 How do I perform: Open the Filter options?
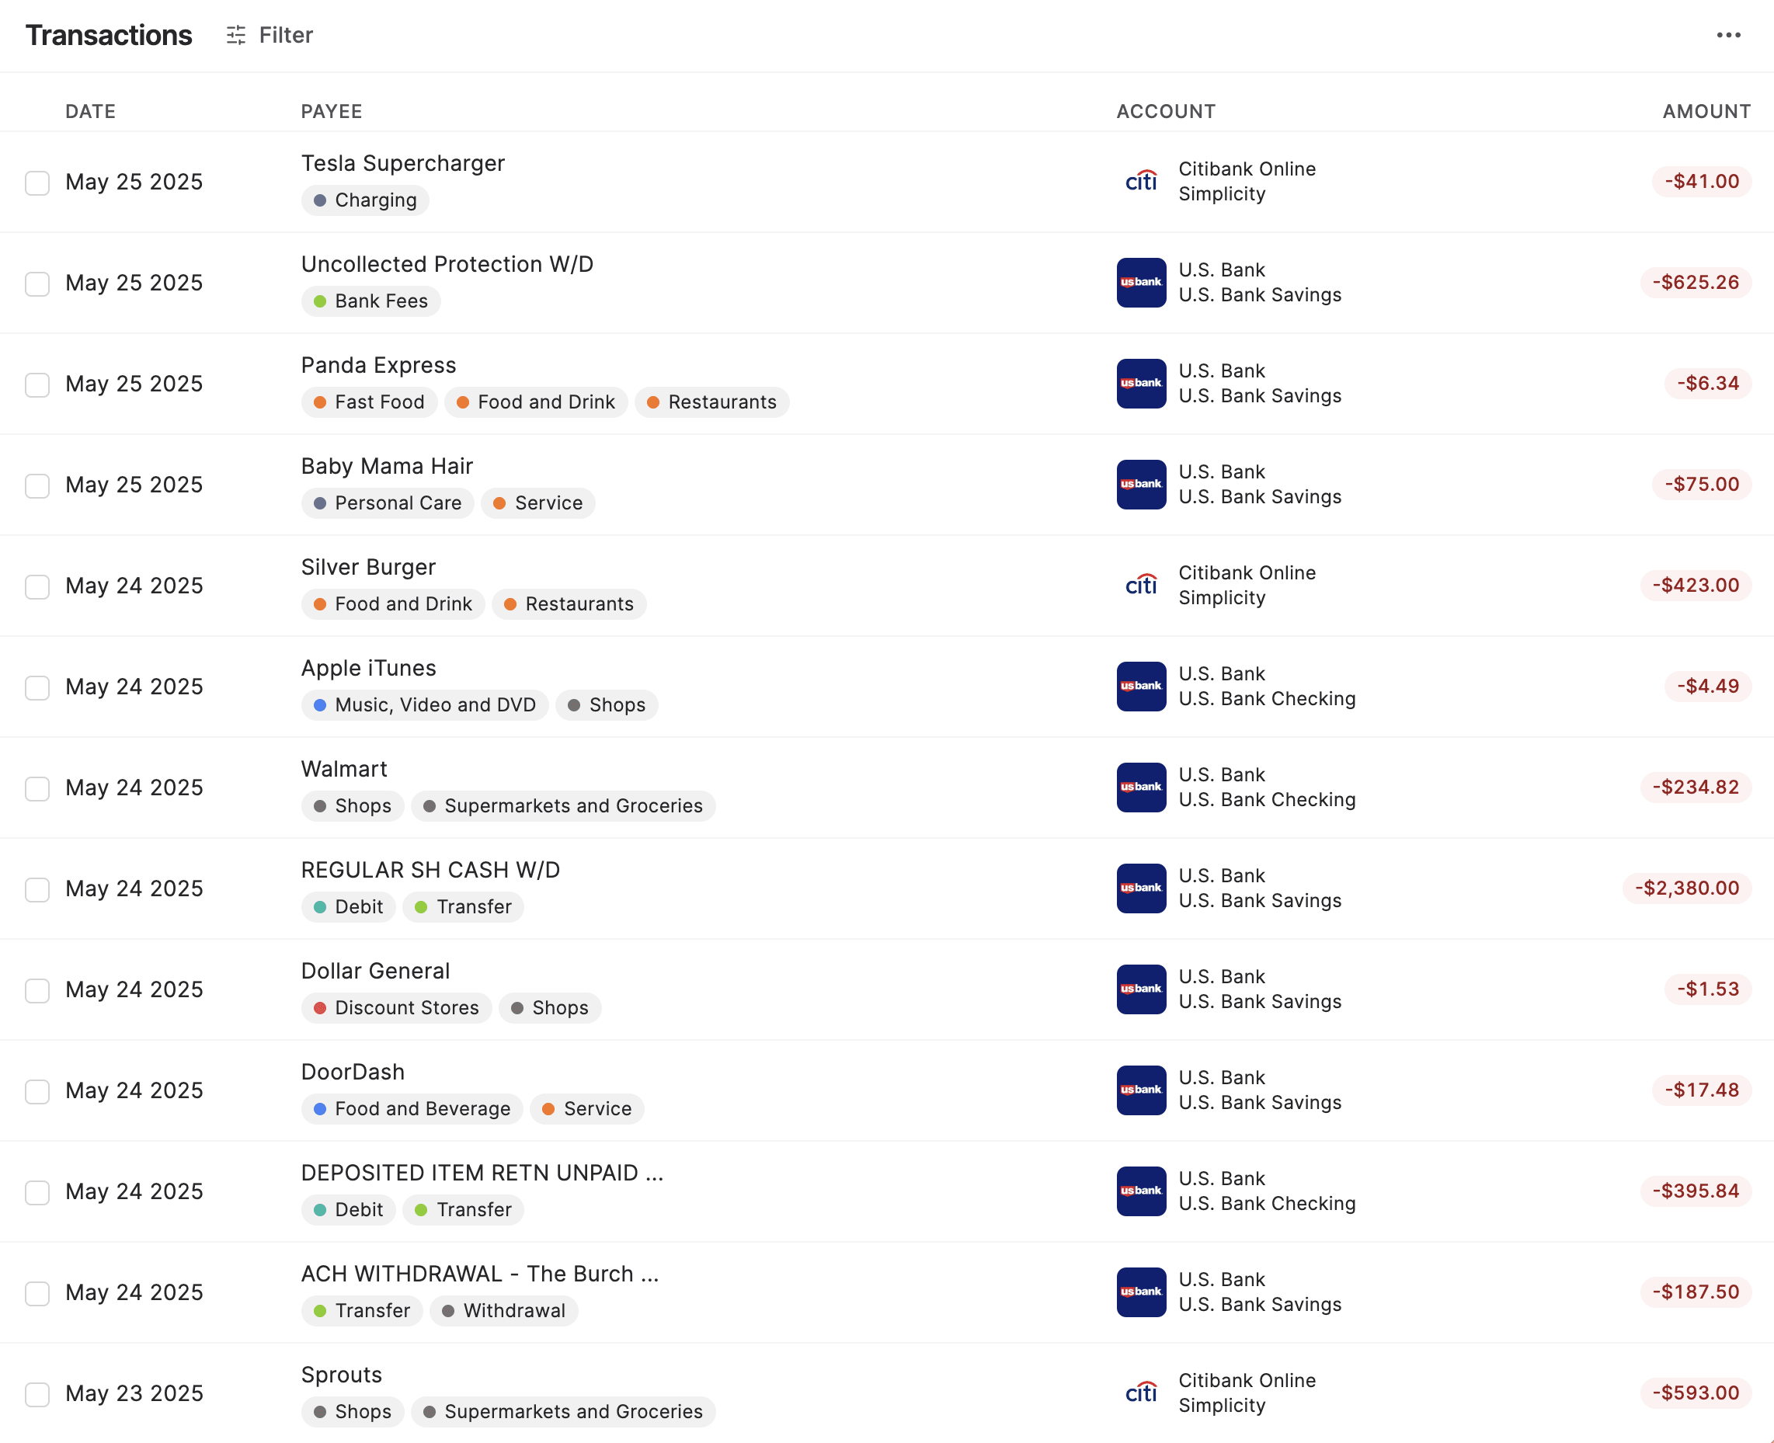coord(270,35)
